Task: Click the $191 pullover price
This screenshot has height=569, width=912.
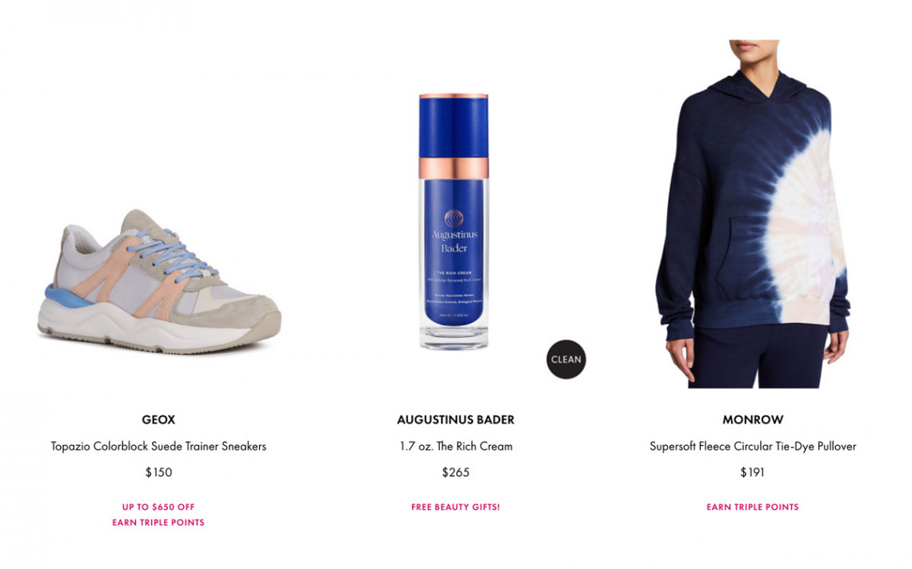Action: pos(753,472)
